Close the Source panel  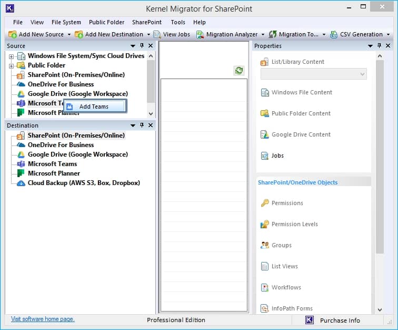click(151, 46)
